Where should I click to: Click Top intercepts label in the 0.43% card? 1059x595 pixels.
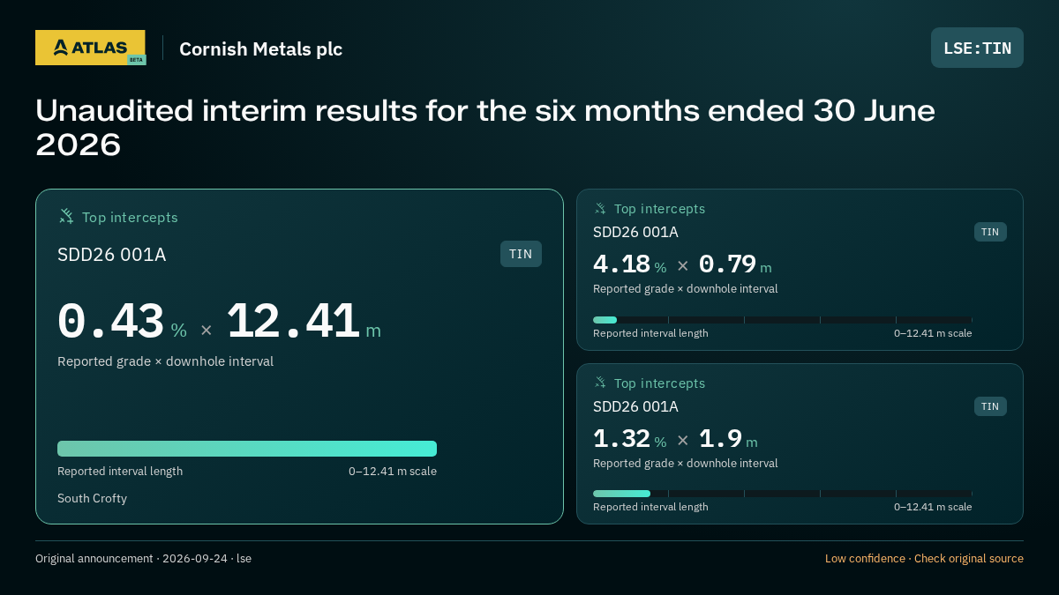(130, 217)
